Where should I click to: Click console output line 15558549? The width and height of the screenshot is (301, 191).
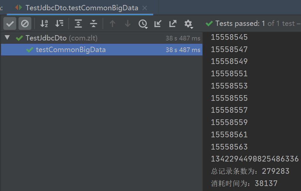(229, 61)
